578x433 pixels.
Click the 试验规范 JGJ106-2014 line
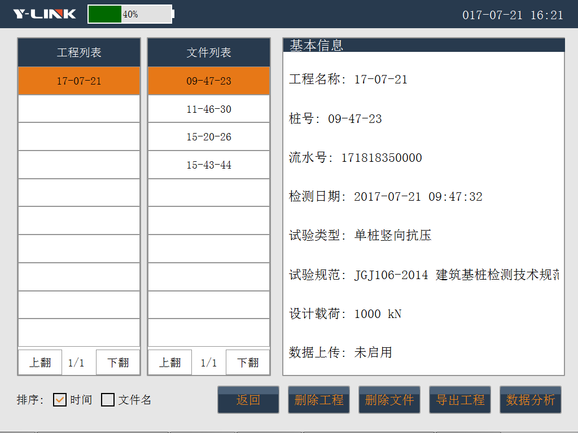(x=424, y=275)
